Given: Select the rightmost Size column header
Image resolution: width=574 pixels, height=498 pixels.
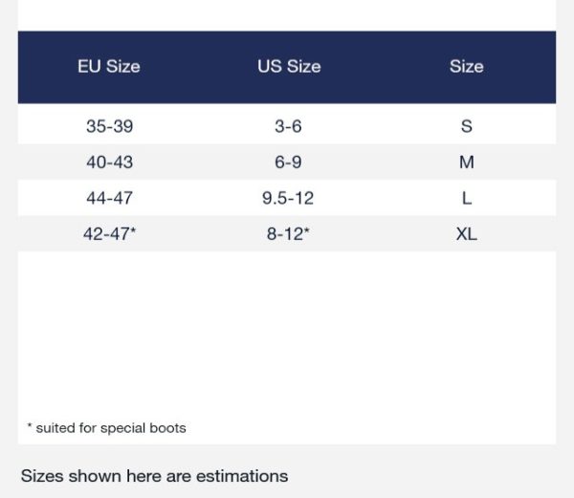Looking at the screenshot, I should (466, 67).
